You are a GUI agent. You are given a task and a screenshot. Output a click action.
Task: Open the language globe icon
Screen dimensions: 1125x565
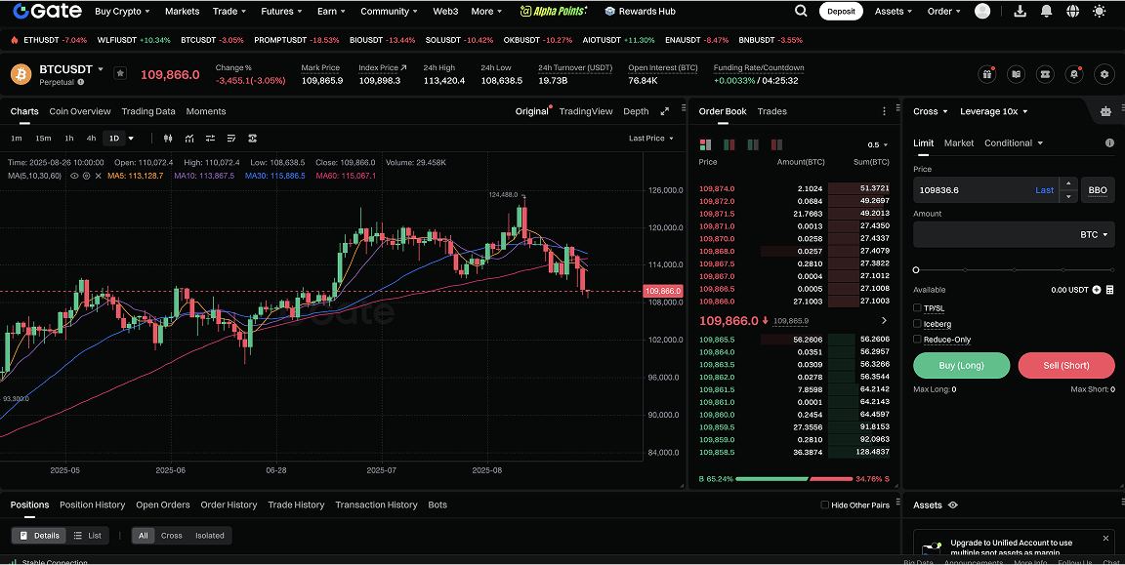pyautogui.click(x=1072, y=11)
